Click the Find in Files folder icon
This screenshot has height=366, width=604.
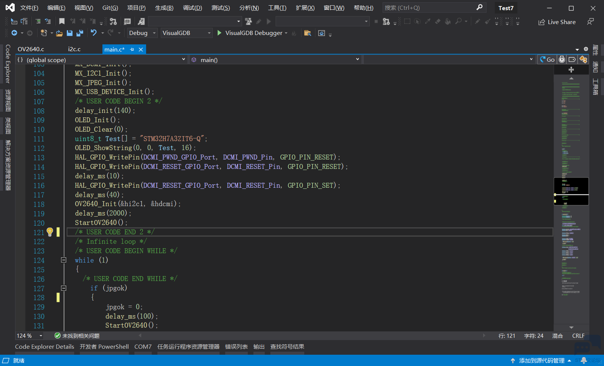coord(308,33)
